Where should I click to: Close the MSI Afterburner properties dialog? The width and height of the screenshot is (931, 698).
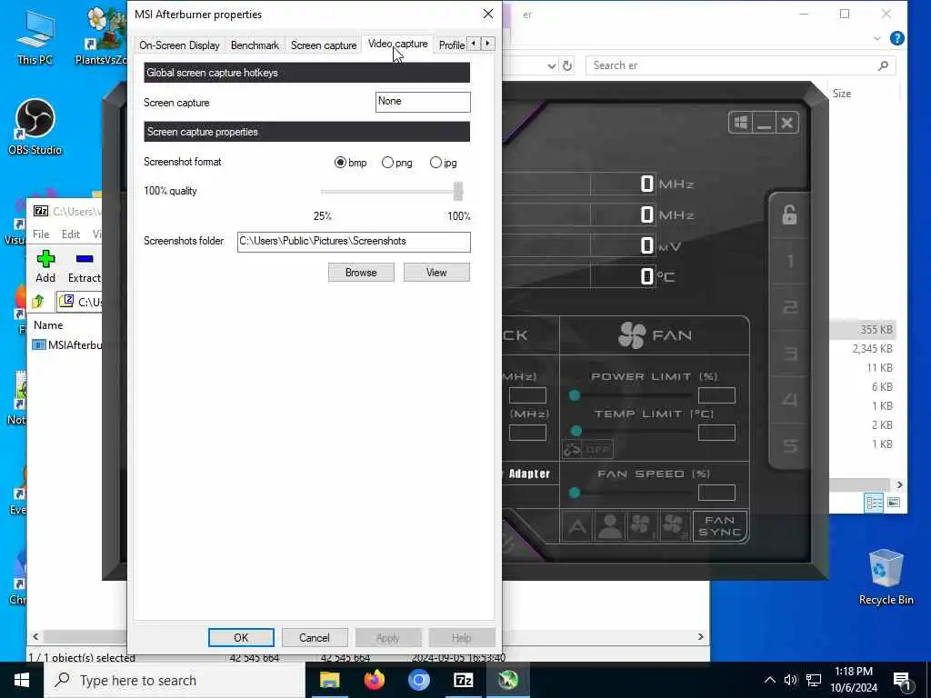pos(488,14)
